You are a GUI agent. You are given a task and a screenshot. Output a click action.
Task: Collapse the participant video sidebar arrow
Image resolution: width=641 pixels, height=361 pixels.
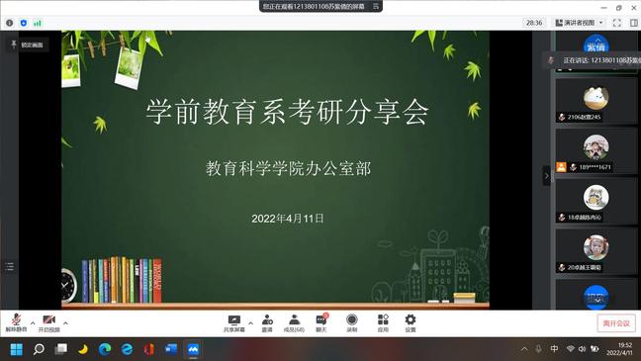click(546, 176)
